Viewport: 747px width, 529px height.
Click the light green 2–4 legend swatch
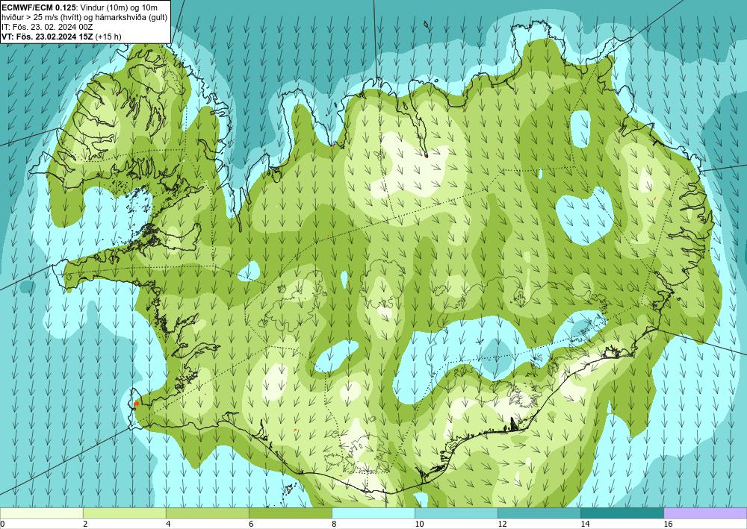[x=125, y=513]
